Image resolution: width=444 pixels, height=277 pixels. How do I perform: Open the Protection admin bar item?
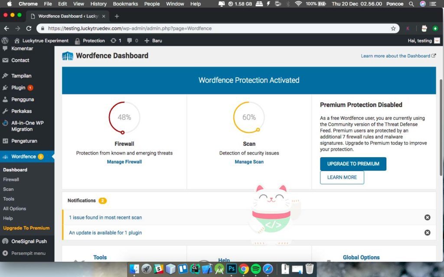pos(90,41)
